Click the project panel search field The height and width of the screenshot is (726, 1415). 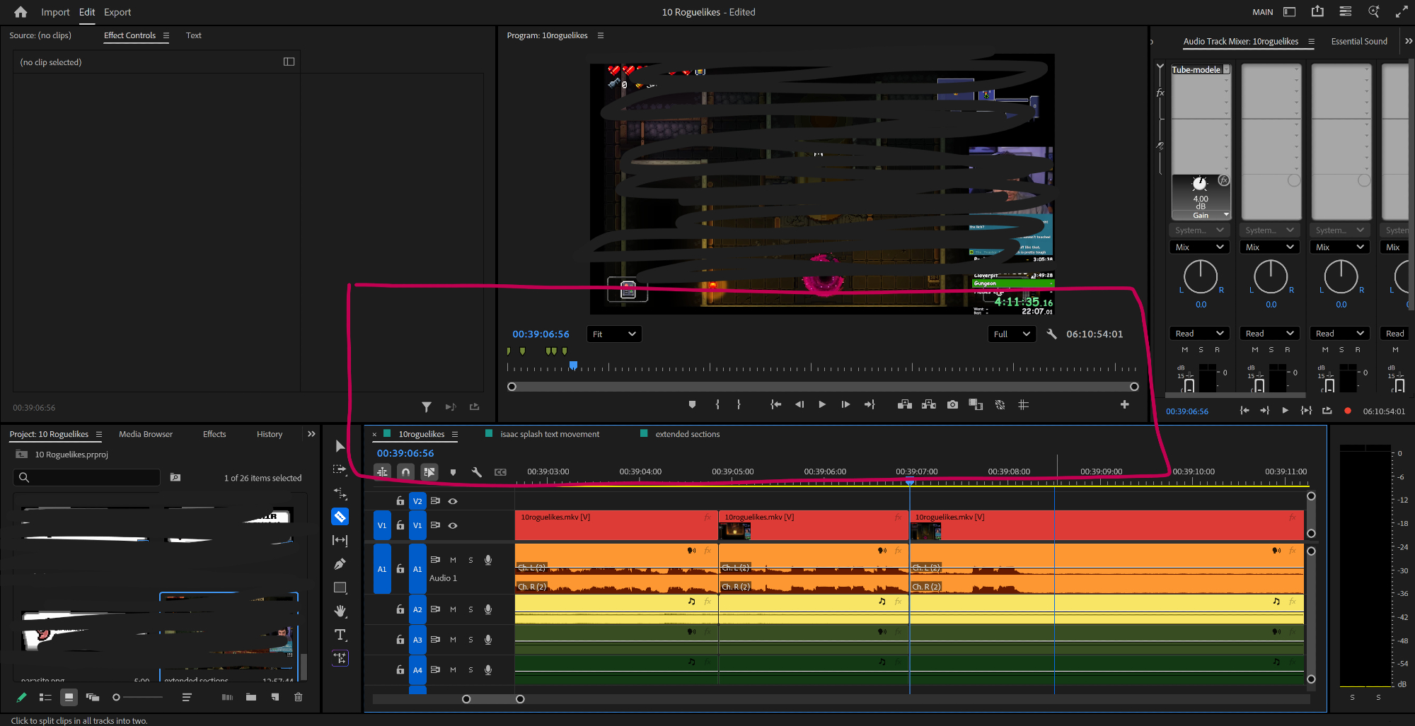92,477
